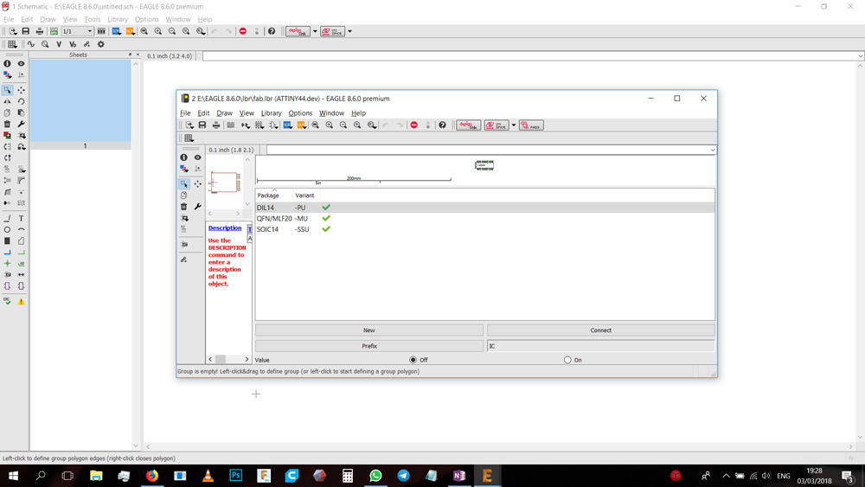Open Help icon in library window toolbar
865x487 pixels.
[x=442, y=125]
